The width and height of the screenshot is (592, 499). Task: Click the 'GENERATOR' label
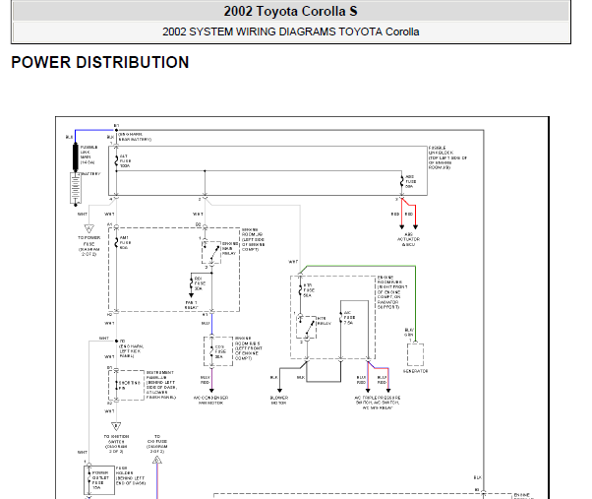(x=415, y=371)
